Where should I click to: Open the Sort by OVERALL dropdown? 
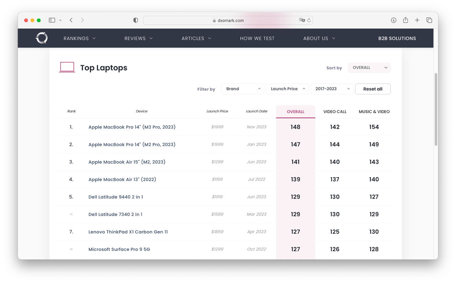coord(369,68)
